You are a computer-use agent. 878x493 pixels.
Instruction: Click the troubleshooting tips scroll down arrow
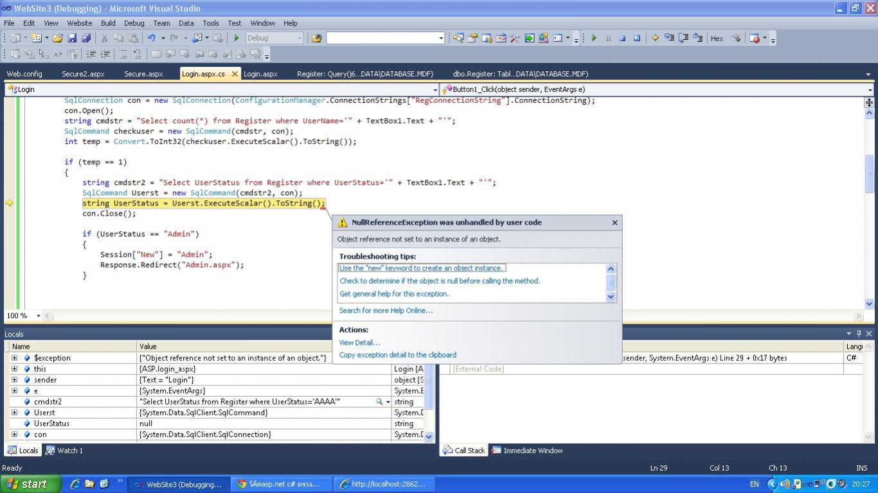(611, 297)
